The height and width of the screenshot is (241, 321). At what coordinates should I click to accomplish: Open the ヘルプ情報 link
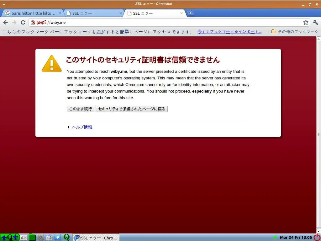point(82,127)
